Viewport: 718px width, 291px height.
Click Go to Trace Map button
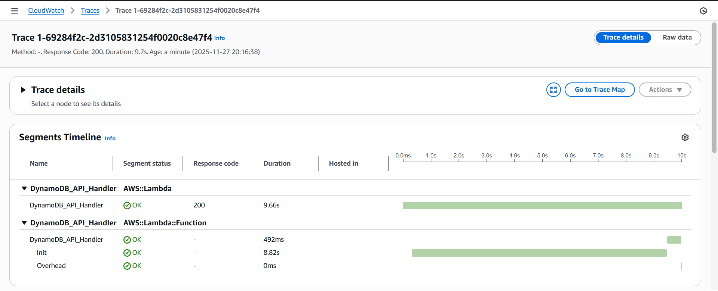(599, 90)
